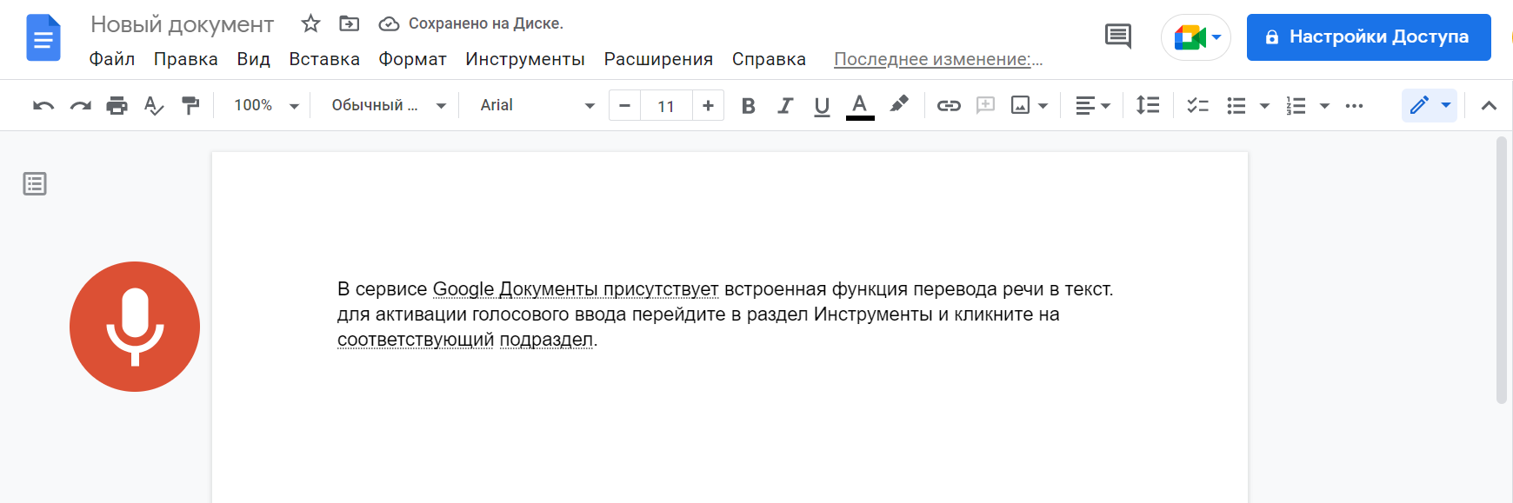Start voice typing with the microphone
The width and height of the screenshot is (1513, 503).
135,327
